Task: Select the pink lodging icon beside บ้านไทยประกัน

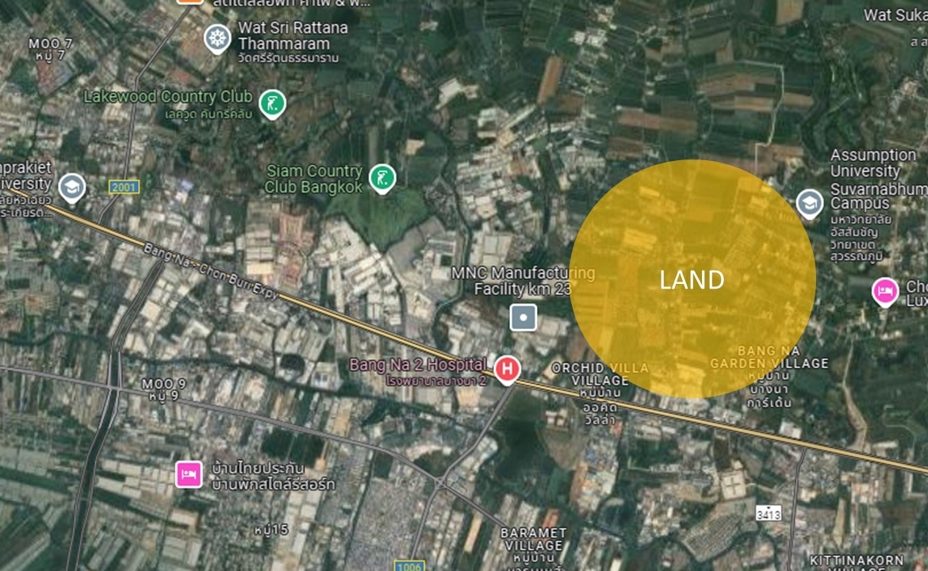Action: [x=189, y=474]
